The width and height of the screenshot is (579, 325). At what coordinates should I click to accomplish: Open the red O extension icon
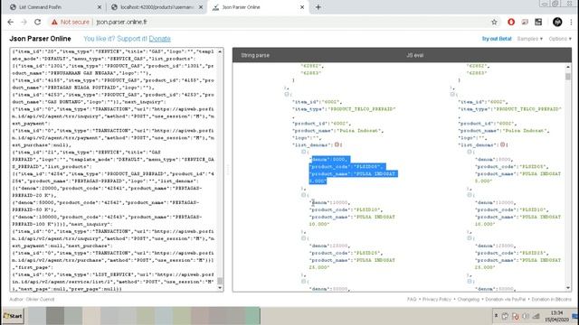pyautogui.click(x=511, y=22)
